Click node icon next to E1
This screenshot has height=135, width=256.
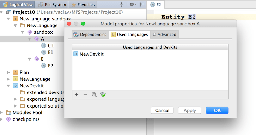pyautogui.click(x=44, y=52)
